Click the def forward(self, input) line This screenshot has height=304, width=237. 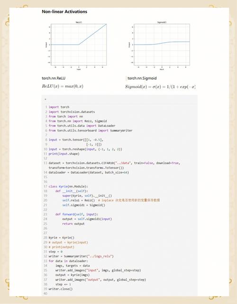tap(77, 214)
